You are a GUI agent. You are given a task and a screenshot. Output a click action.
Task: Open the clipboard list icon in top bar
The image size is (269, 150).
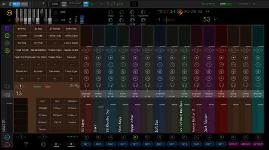click(x=10, y=4)
